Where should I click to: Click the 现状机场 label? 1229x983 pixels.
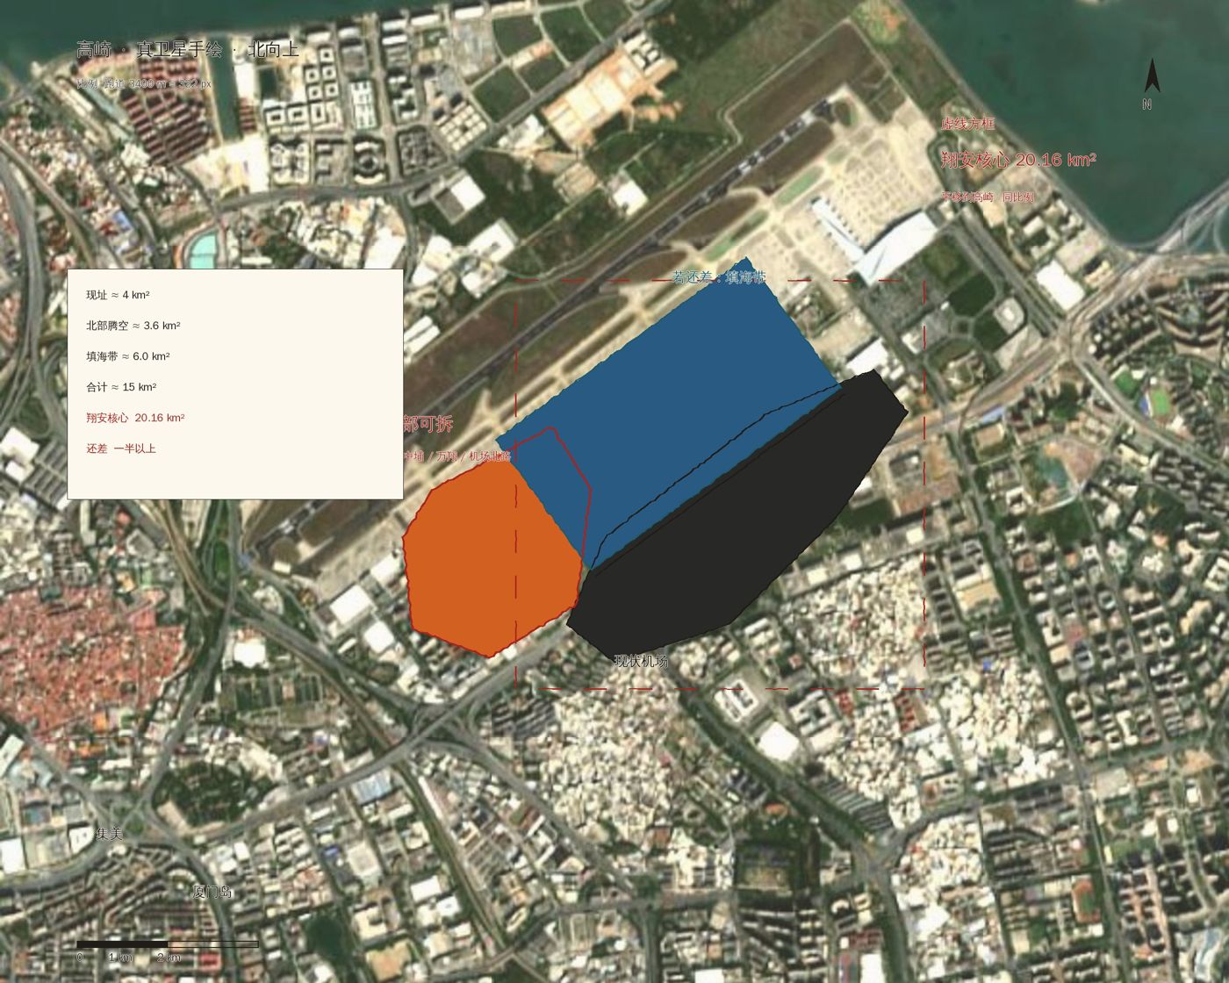(641, 661)
